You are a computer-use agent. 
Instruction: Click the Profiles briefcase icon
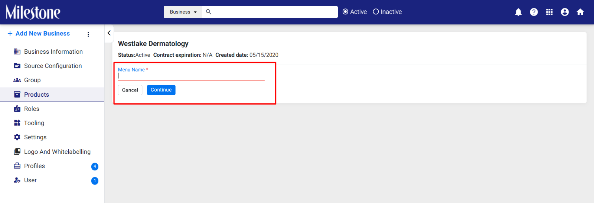click(17, 166)
